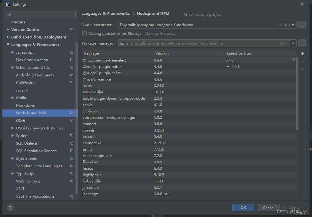Click the project-level icon beside Template Data Languages
The image size is (312, 217).
tap(71, 166)
